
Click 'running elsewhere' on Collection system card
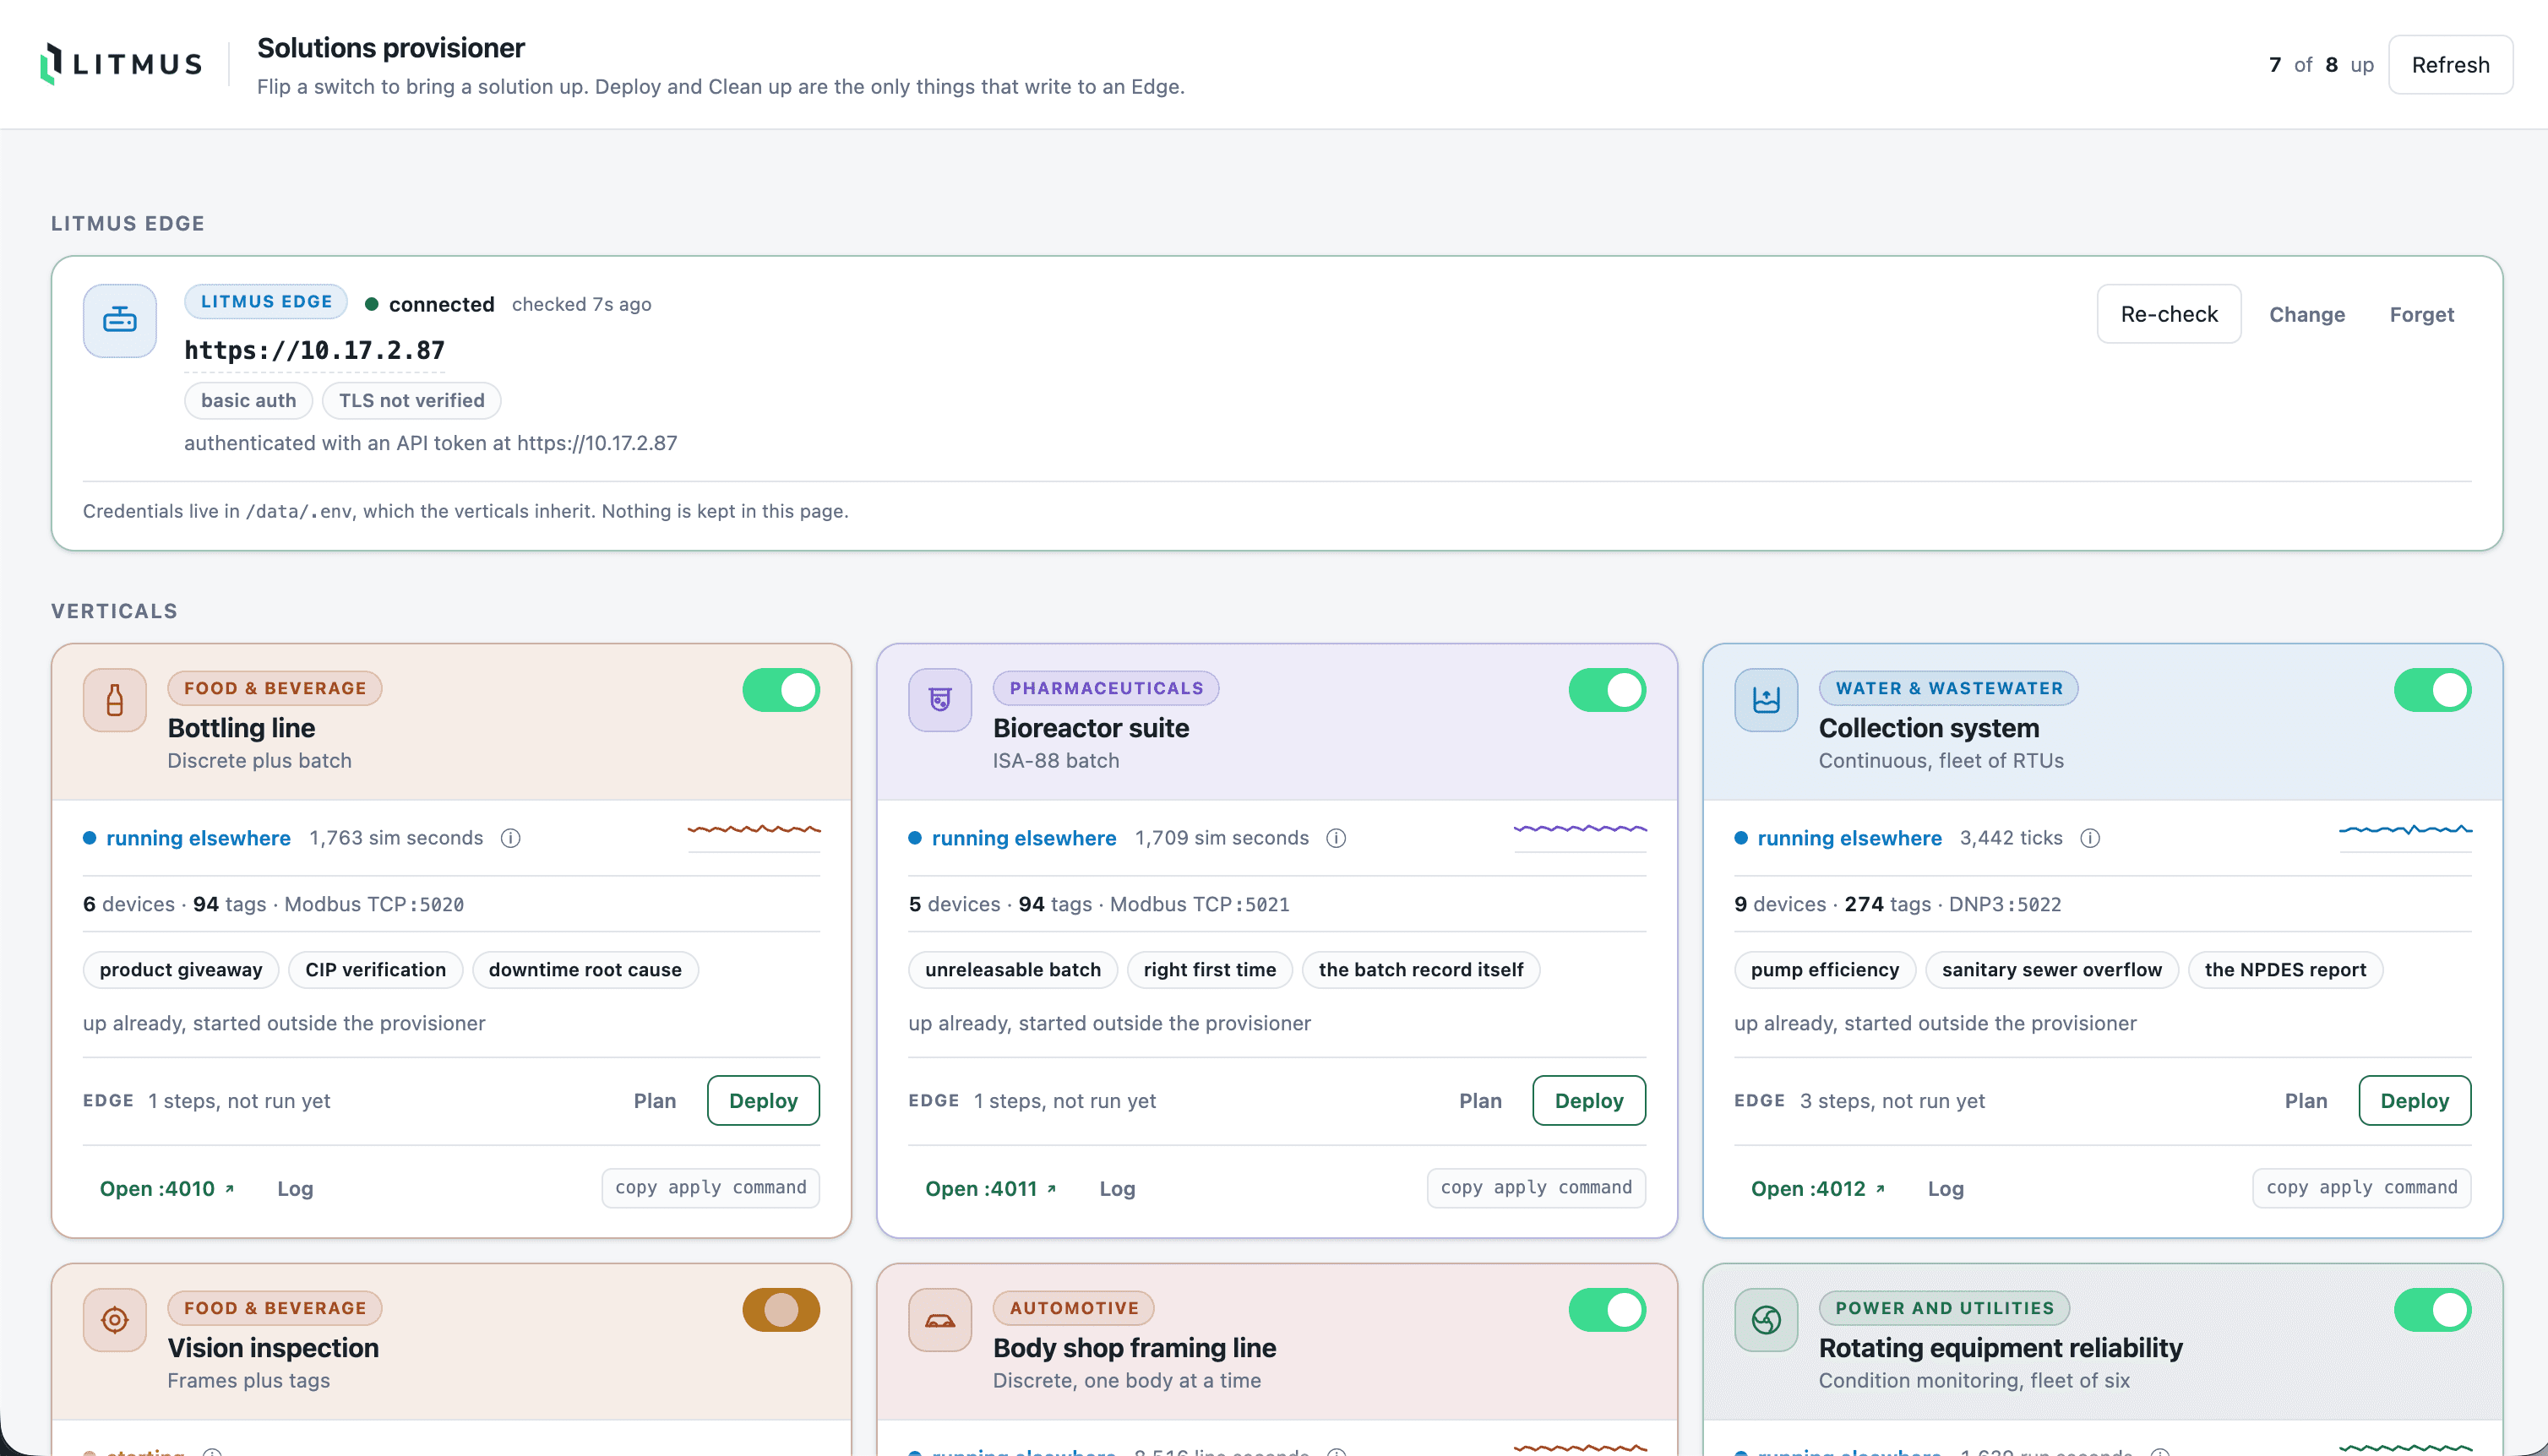[1849, 838]
